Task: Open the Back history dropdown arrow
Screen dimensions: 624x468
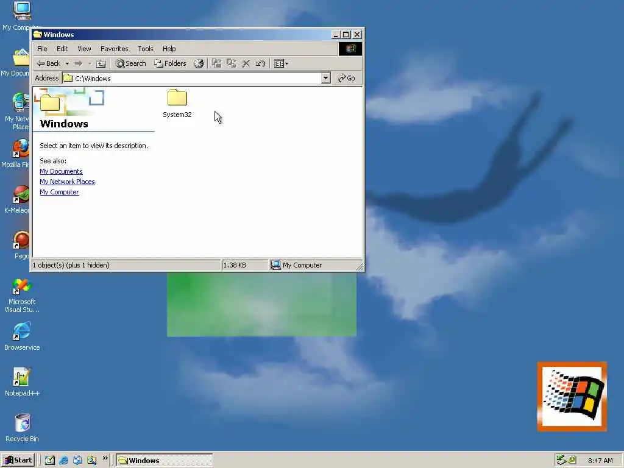Action: [x=67, y=63]
